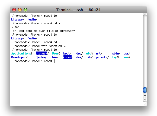Click the scrollbar down arrow
157x116 pixels.
pos(145,100)
